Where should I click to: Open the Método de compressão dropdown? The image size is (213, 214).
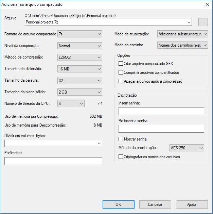pos(80,57)
